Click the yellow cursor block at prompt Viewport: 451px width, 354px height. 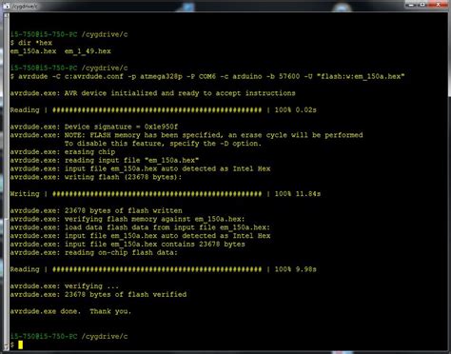(x=21, y=344)
